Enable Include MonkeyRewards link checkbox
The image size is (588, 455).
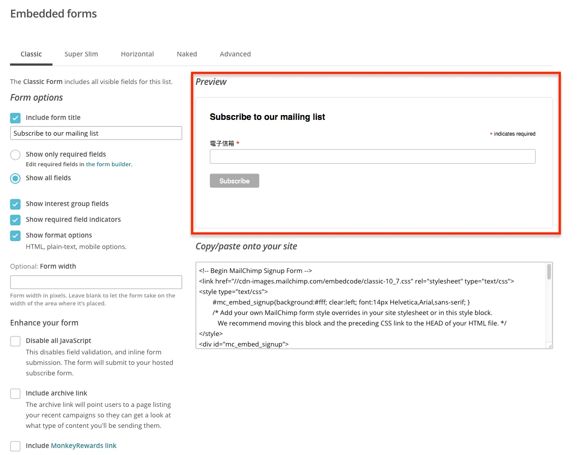(15, 446)
